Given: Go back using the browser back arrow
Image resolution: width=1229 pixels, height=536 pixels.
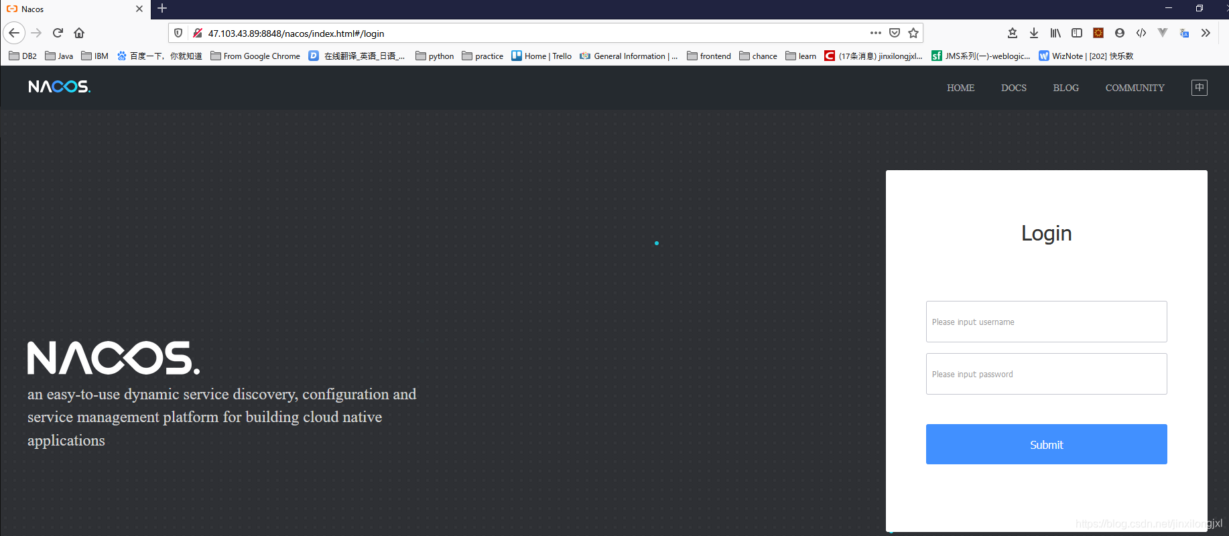Looking at the screenshot, I should pyautogui.click(x=14, y=33).
